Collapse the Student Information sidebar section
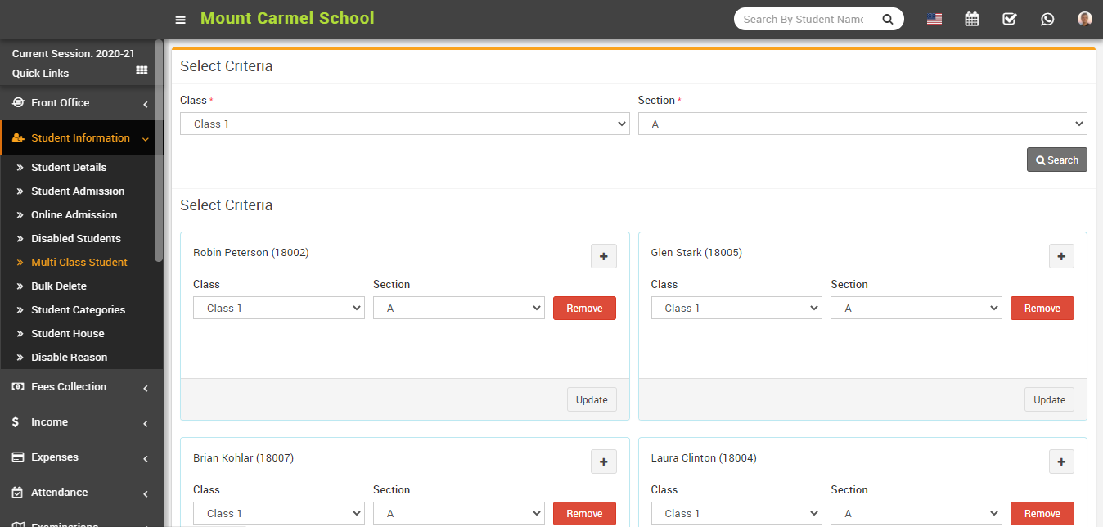1103x527 pixels. click(82, 137)
